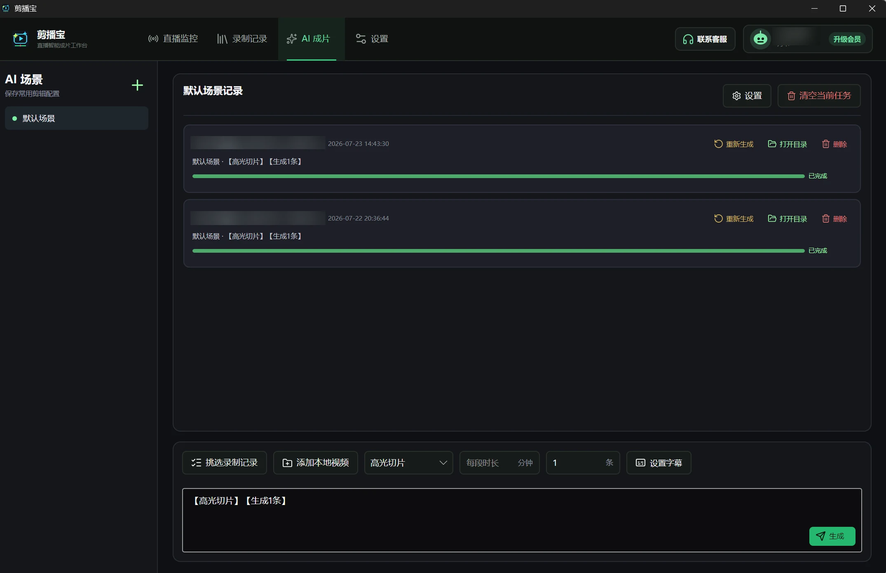Open 设置字幕 subtitle settings
886x573 pixels.
(659, 463)
